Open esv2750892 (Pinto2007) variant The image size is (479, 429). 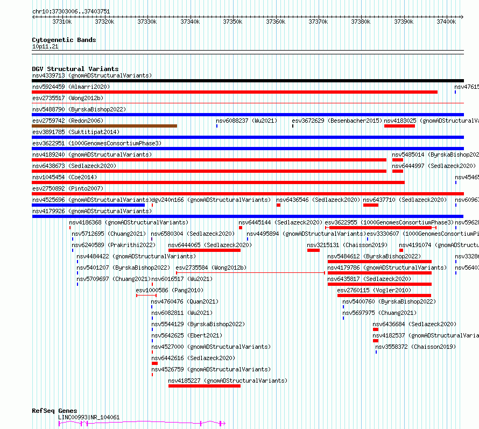click(68, 188)
